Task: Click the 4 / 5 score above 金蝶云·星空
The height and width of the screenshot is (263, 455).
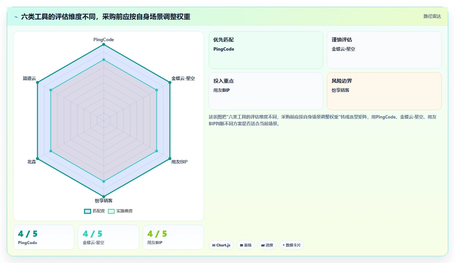Action: tap(92, 234)
